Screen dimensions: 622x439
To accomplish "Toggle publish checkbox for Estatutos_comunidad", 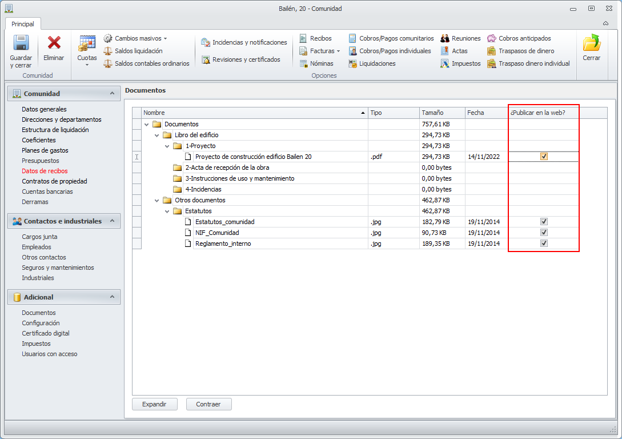I will (x=544, y=221).
